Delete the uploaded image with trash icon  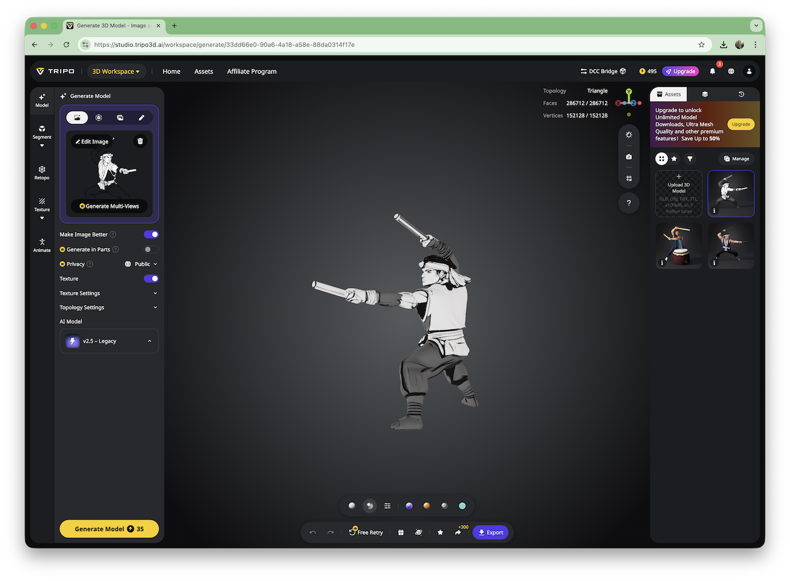click(140, 141)
